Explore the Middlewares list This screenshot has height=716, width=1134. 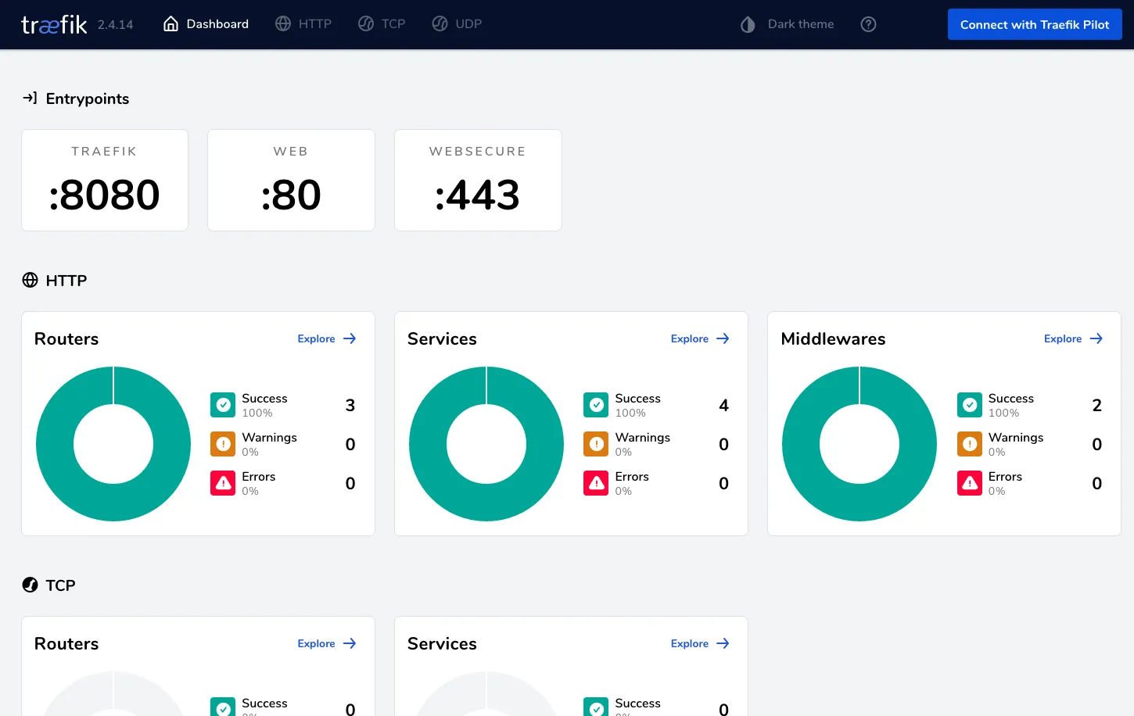[1073, 338]
